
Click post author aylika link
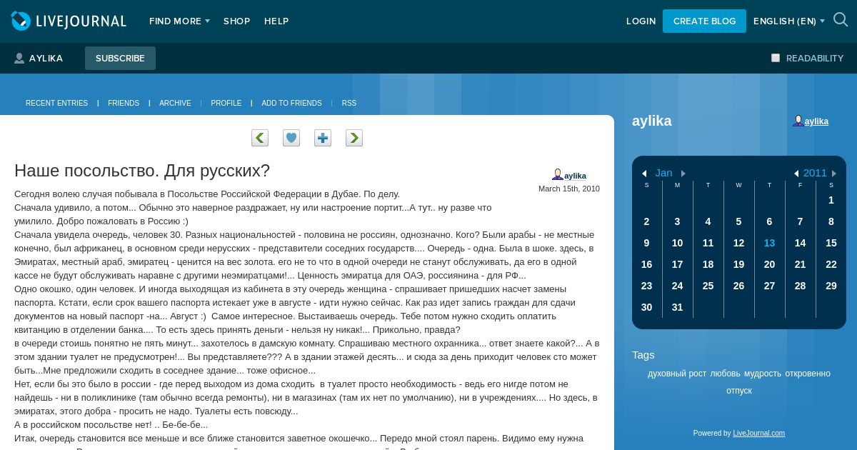[575, 176]
